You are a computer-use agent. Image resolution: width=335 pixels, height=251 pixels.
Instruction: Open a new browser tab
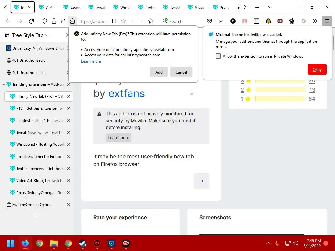(x=257, y=7)
